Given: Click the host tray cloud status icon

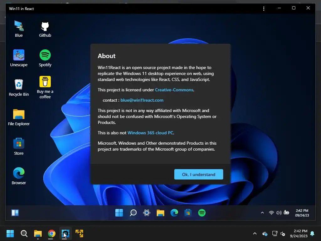Looking at the screenshot, I should (x=265, y=233).
